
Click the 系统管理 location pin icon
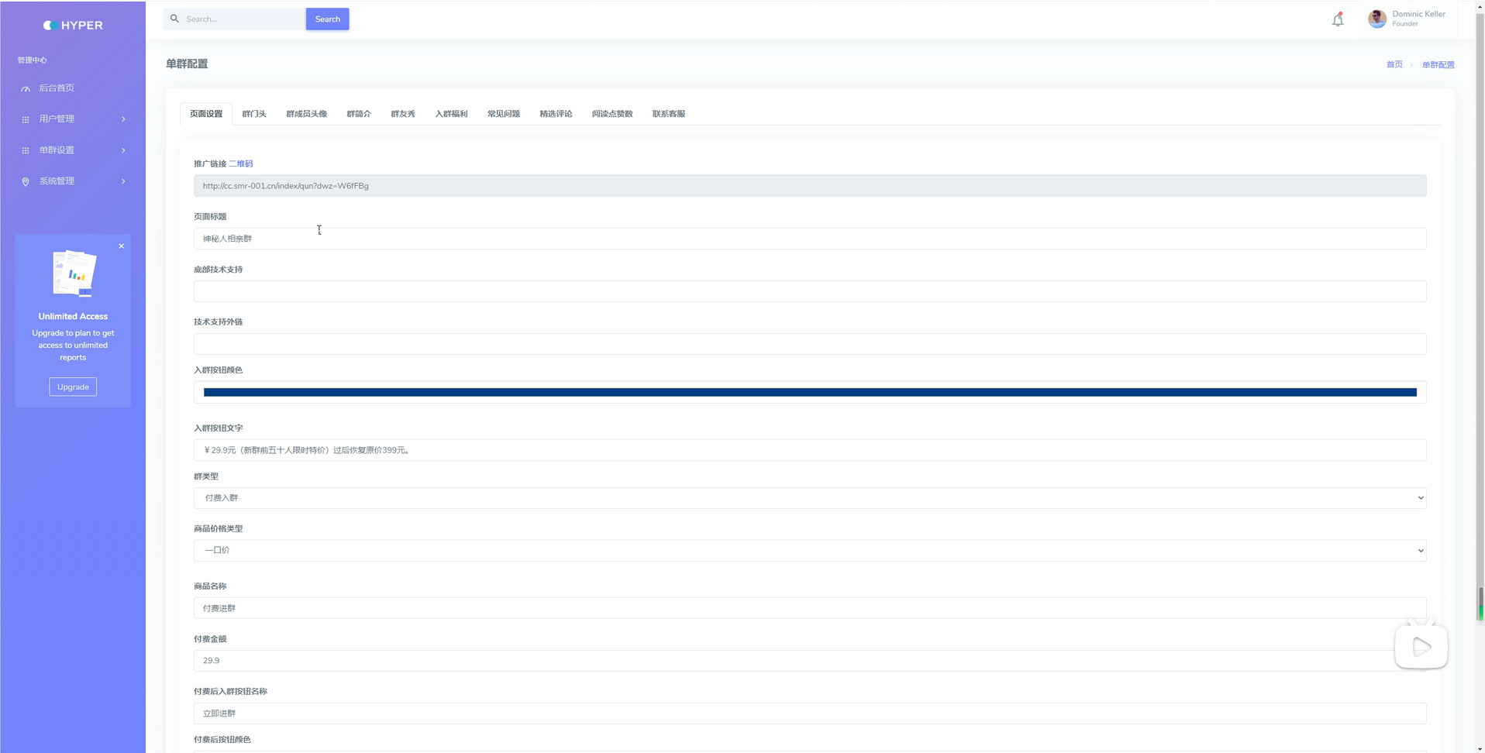pos(26,181)
